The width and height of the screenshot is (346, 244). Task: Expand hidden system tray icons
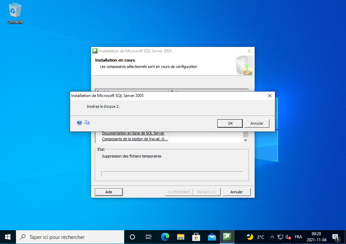pyautogui.click(x=272, y=237)
